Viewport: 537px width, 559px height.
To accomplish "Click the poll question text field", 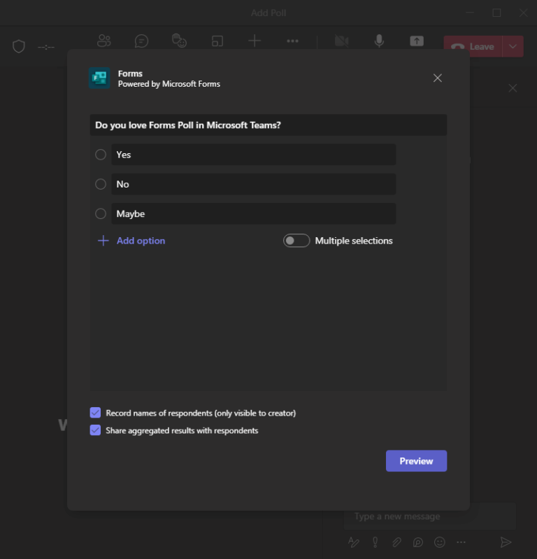I will point(268,125).
